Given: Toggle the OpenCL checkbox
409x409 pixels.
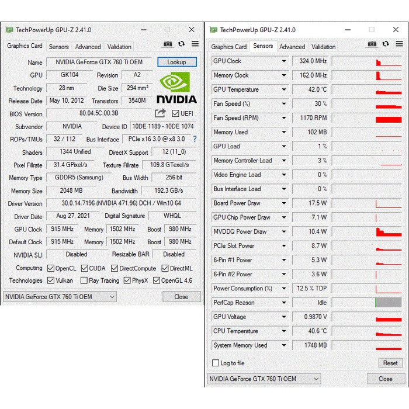Looking at the screenshot, I should [51, 268].
